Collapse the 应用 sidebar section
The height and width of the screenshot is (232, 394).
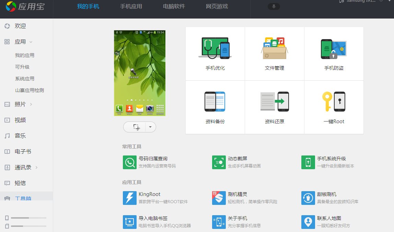click(x=31, y=42)
